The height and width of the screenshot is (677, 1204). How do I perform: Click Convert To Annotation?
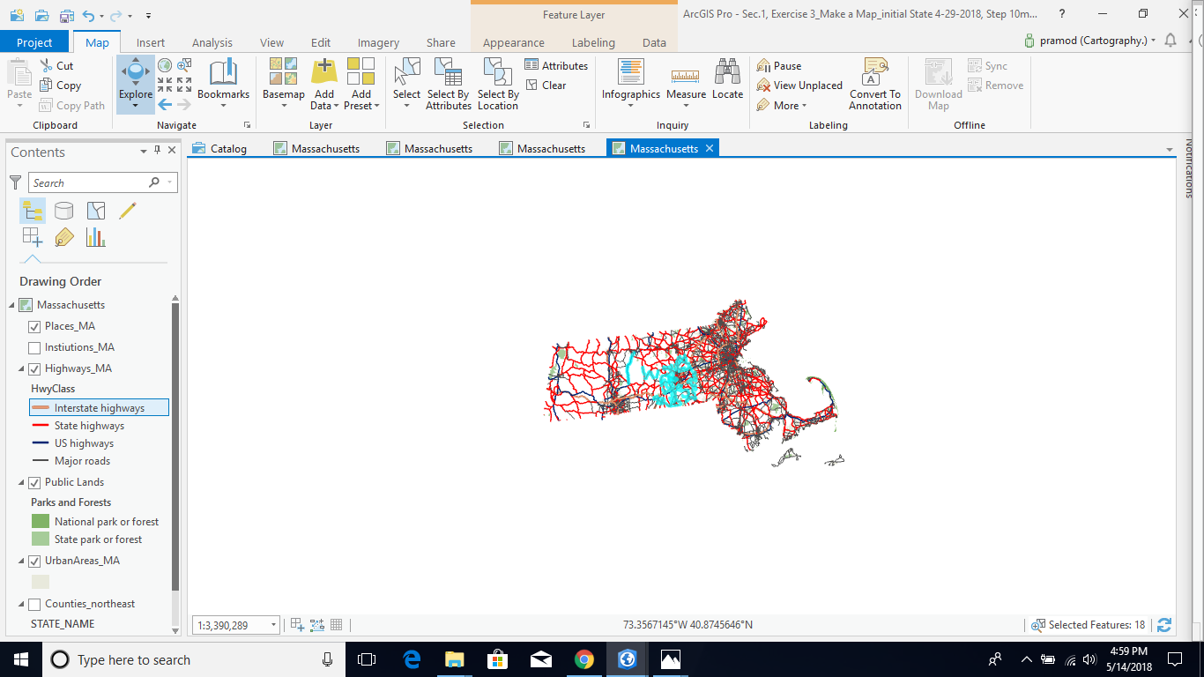click(x=875, y=84)
